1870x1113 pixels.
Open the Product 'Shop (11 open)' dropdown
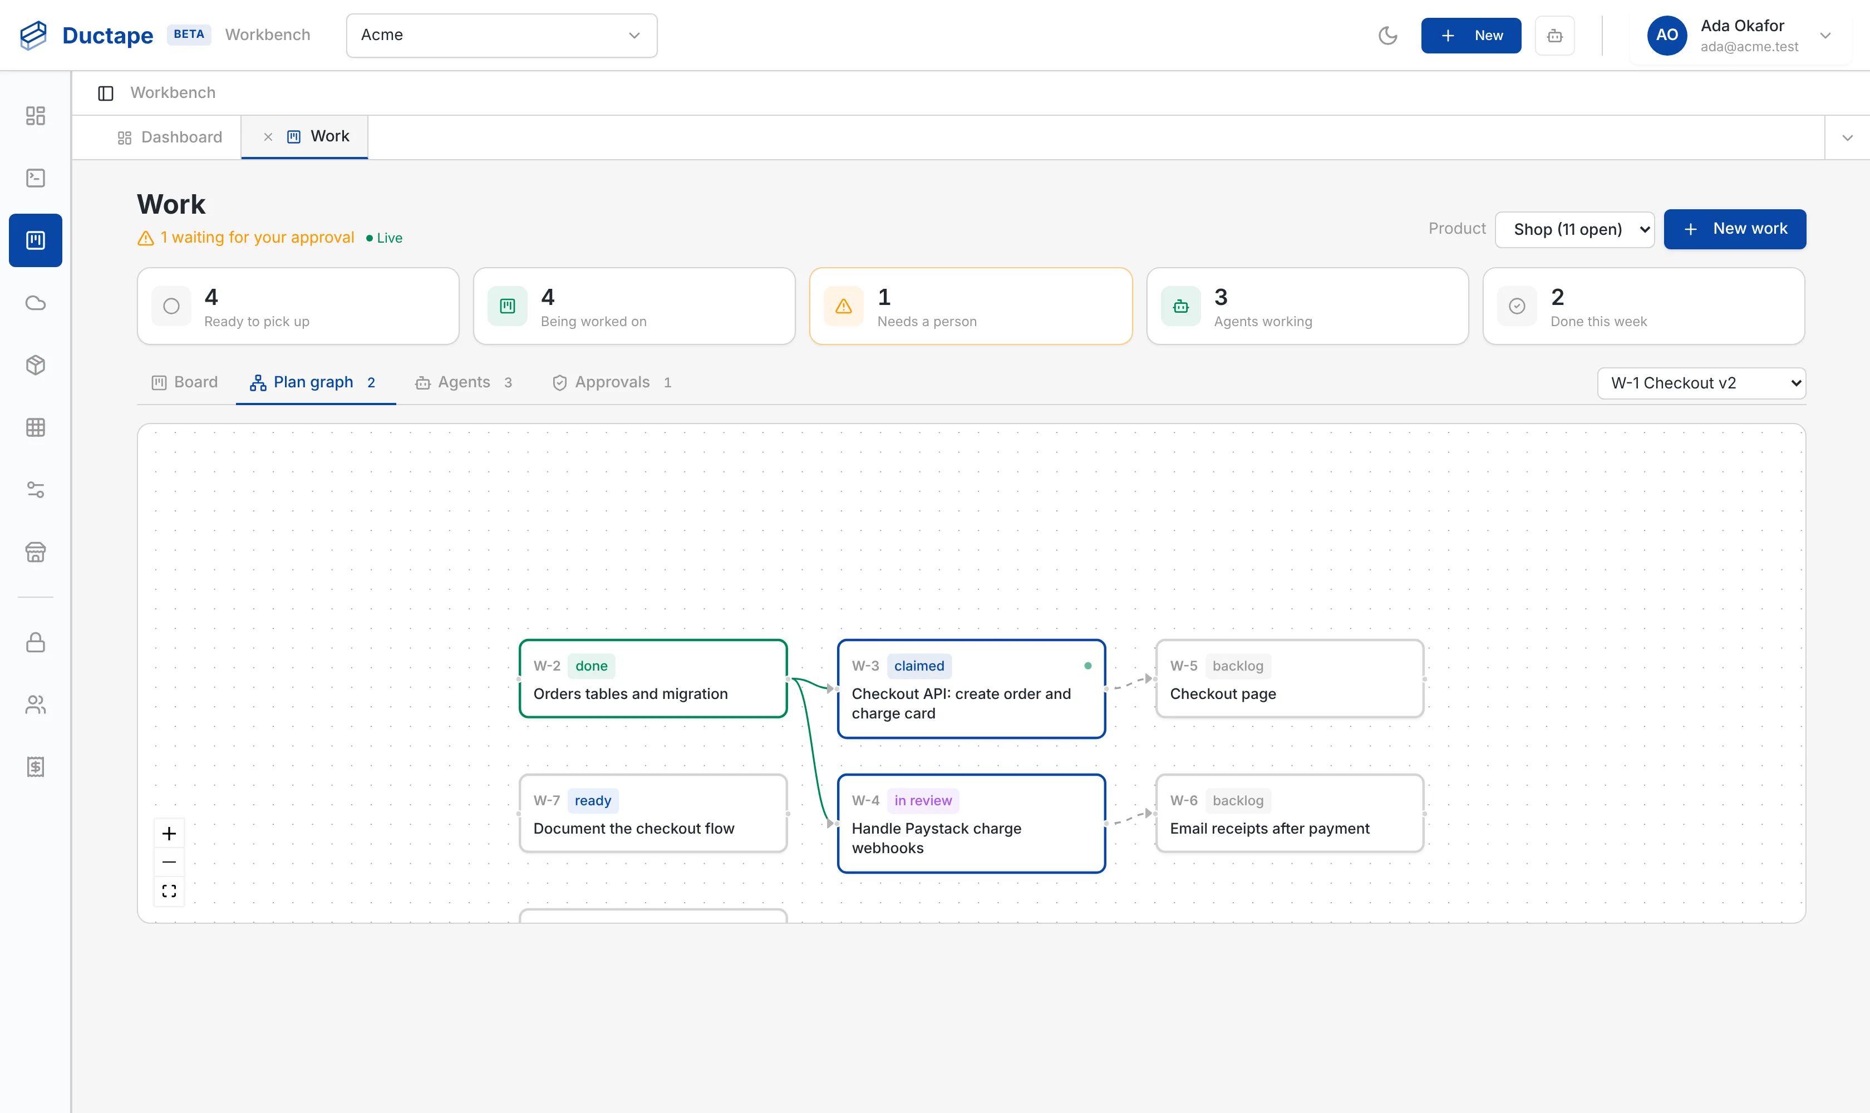coord(1574,229)
